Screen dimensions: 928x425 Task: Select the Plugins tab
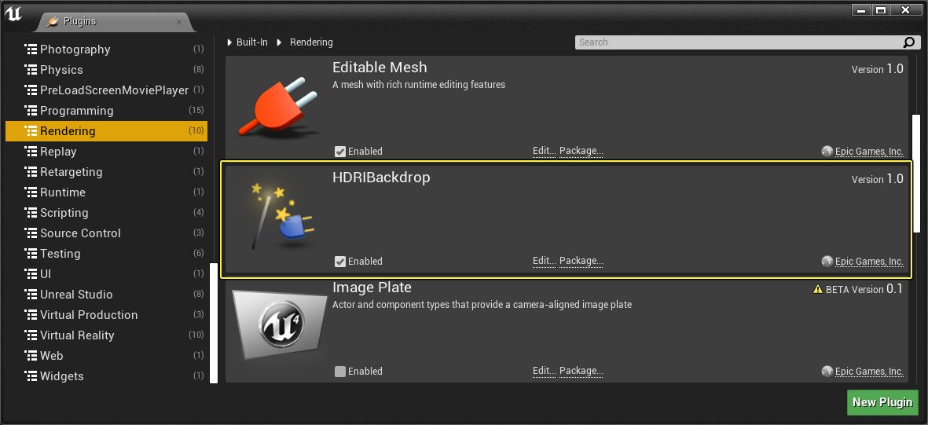114,22
